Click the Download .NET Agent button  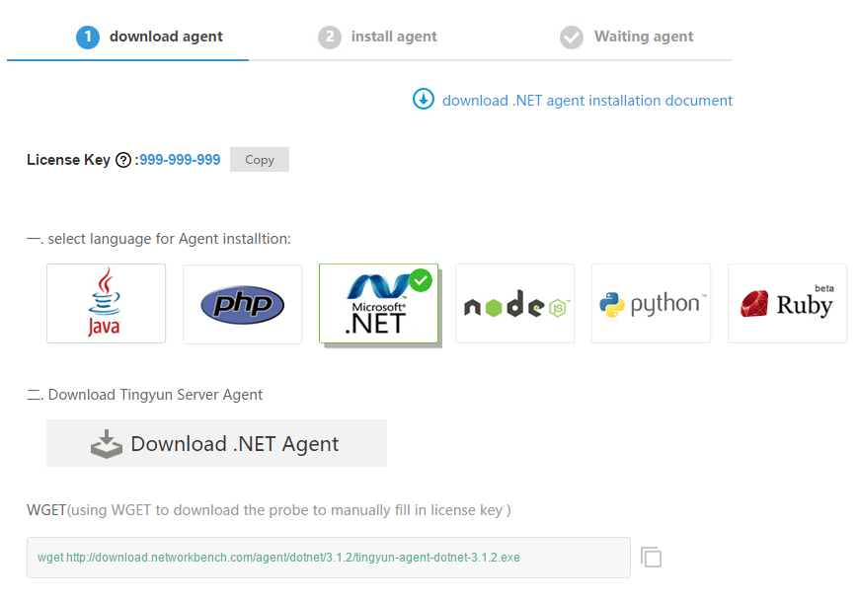point(216,443)
